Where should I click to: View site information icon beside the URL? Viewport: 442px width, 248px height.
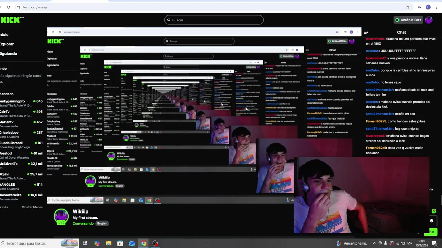19,7
